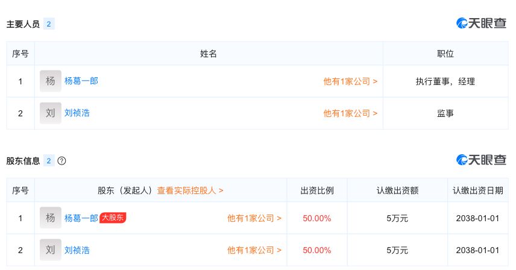516x270 pixels.
Task: Expand 他有1家公司 for shareholder 杨葛一郎
Action: [254, 218]
